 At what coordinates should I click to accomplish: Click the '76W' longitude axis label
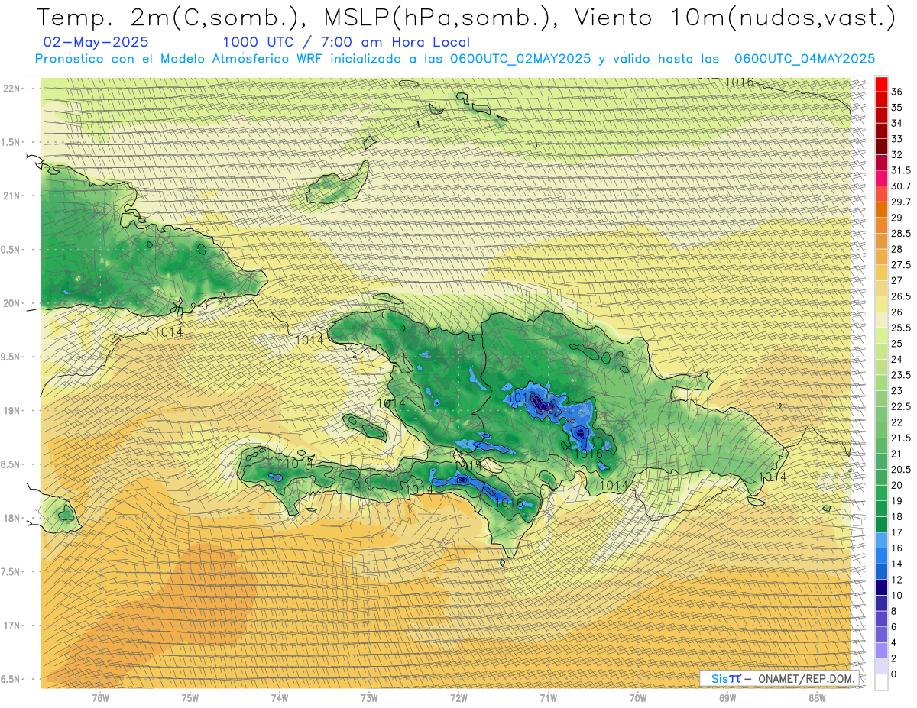(100, 698)
